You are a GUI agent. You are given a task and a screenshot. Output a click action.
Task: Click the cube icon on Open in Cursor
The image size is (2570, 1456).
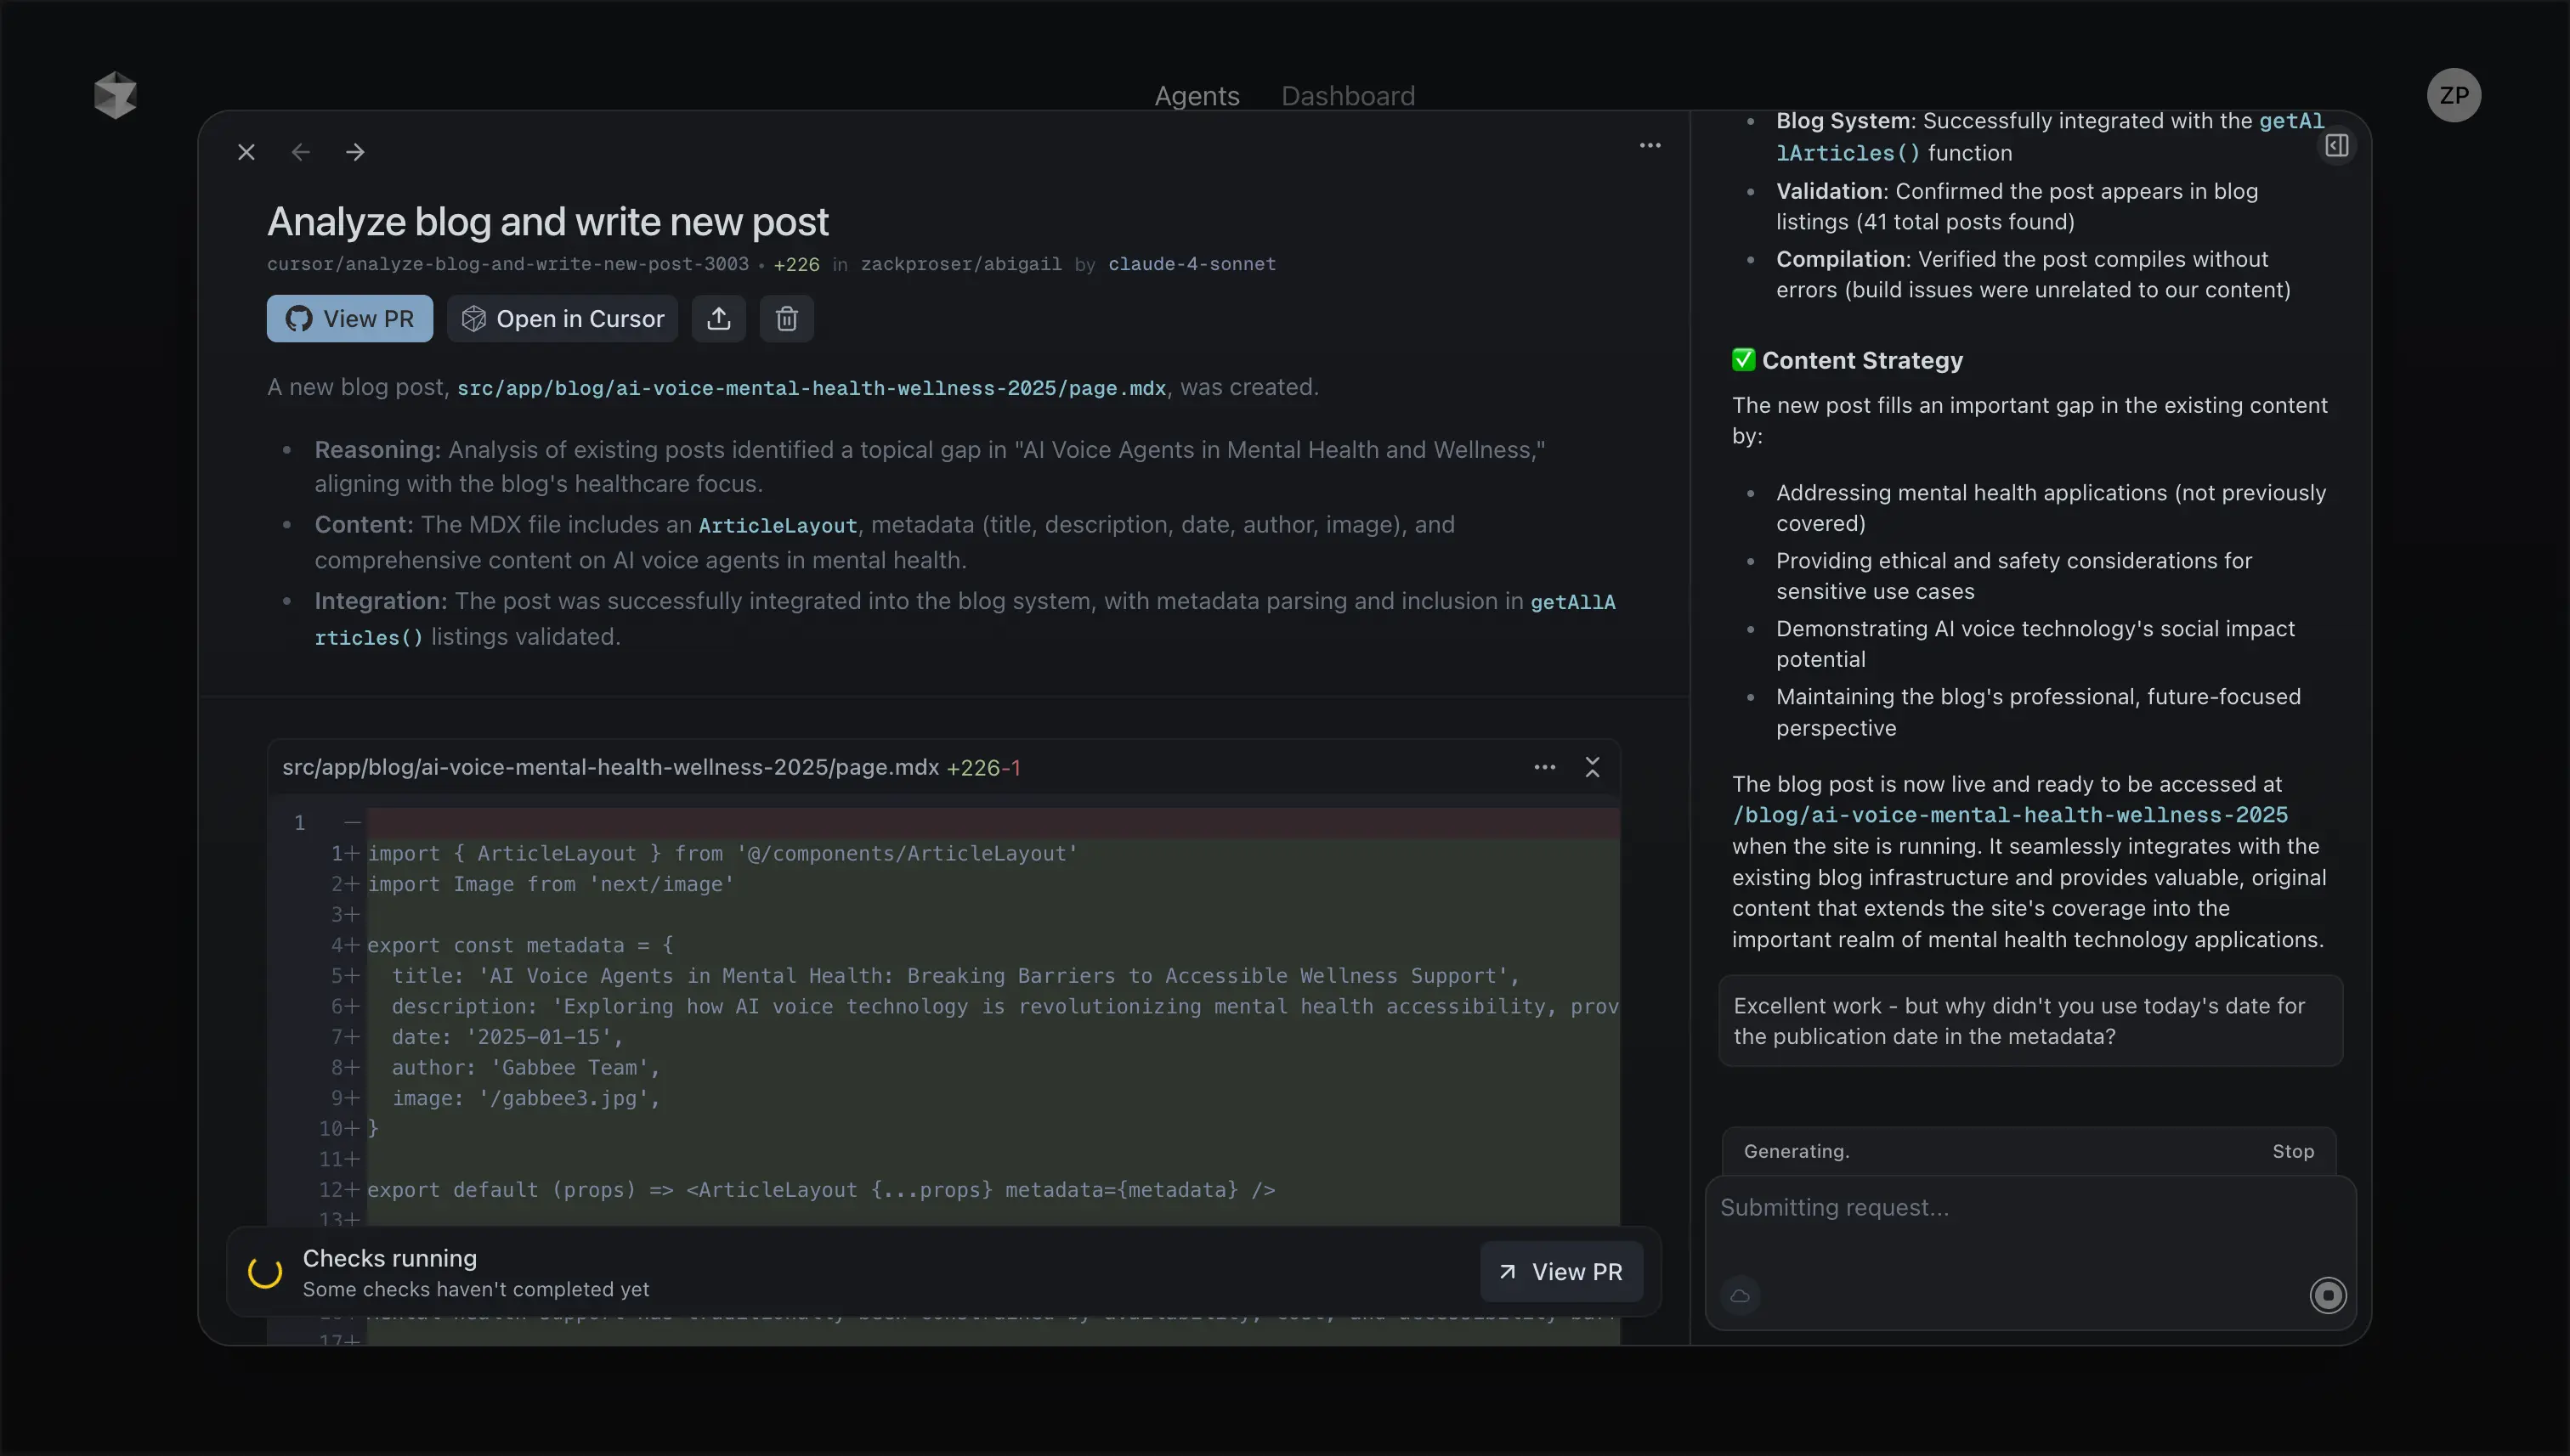[475, 318]
